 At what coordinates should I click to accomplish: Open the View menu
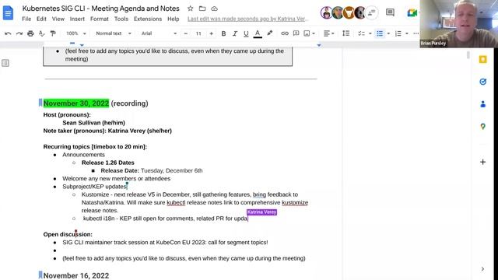click(x=58, y=19)
